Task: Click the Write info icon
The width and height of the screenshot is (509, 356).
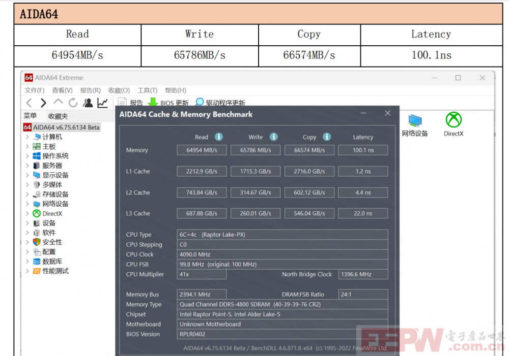Action: tap(274, 137)
